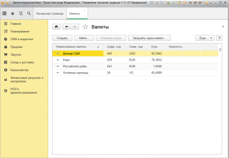
Task: Open the calculator icon
Action: (179, 3)
